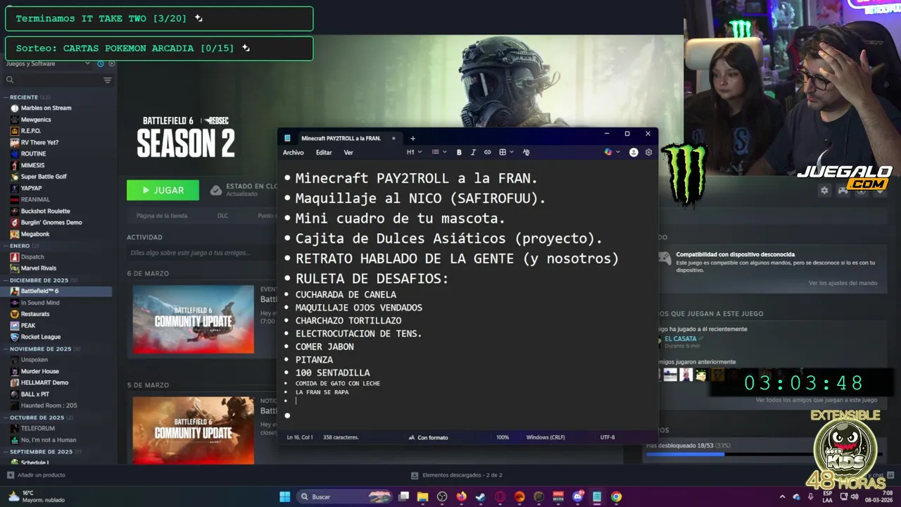Toggle bold formatting in Notepad toolbar
The image size is (901, 507).
coord(459,152)
